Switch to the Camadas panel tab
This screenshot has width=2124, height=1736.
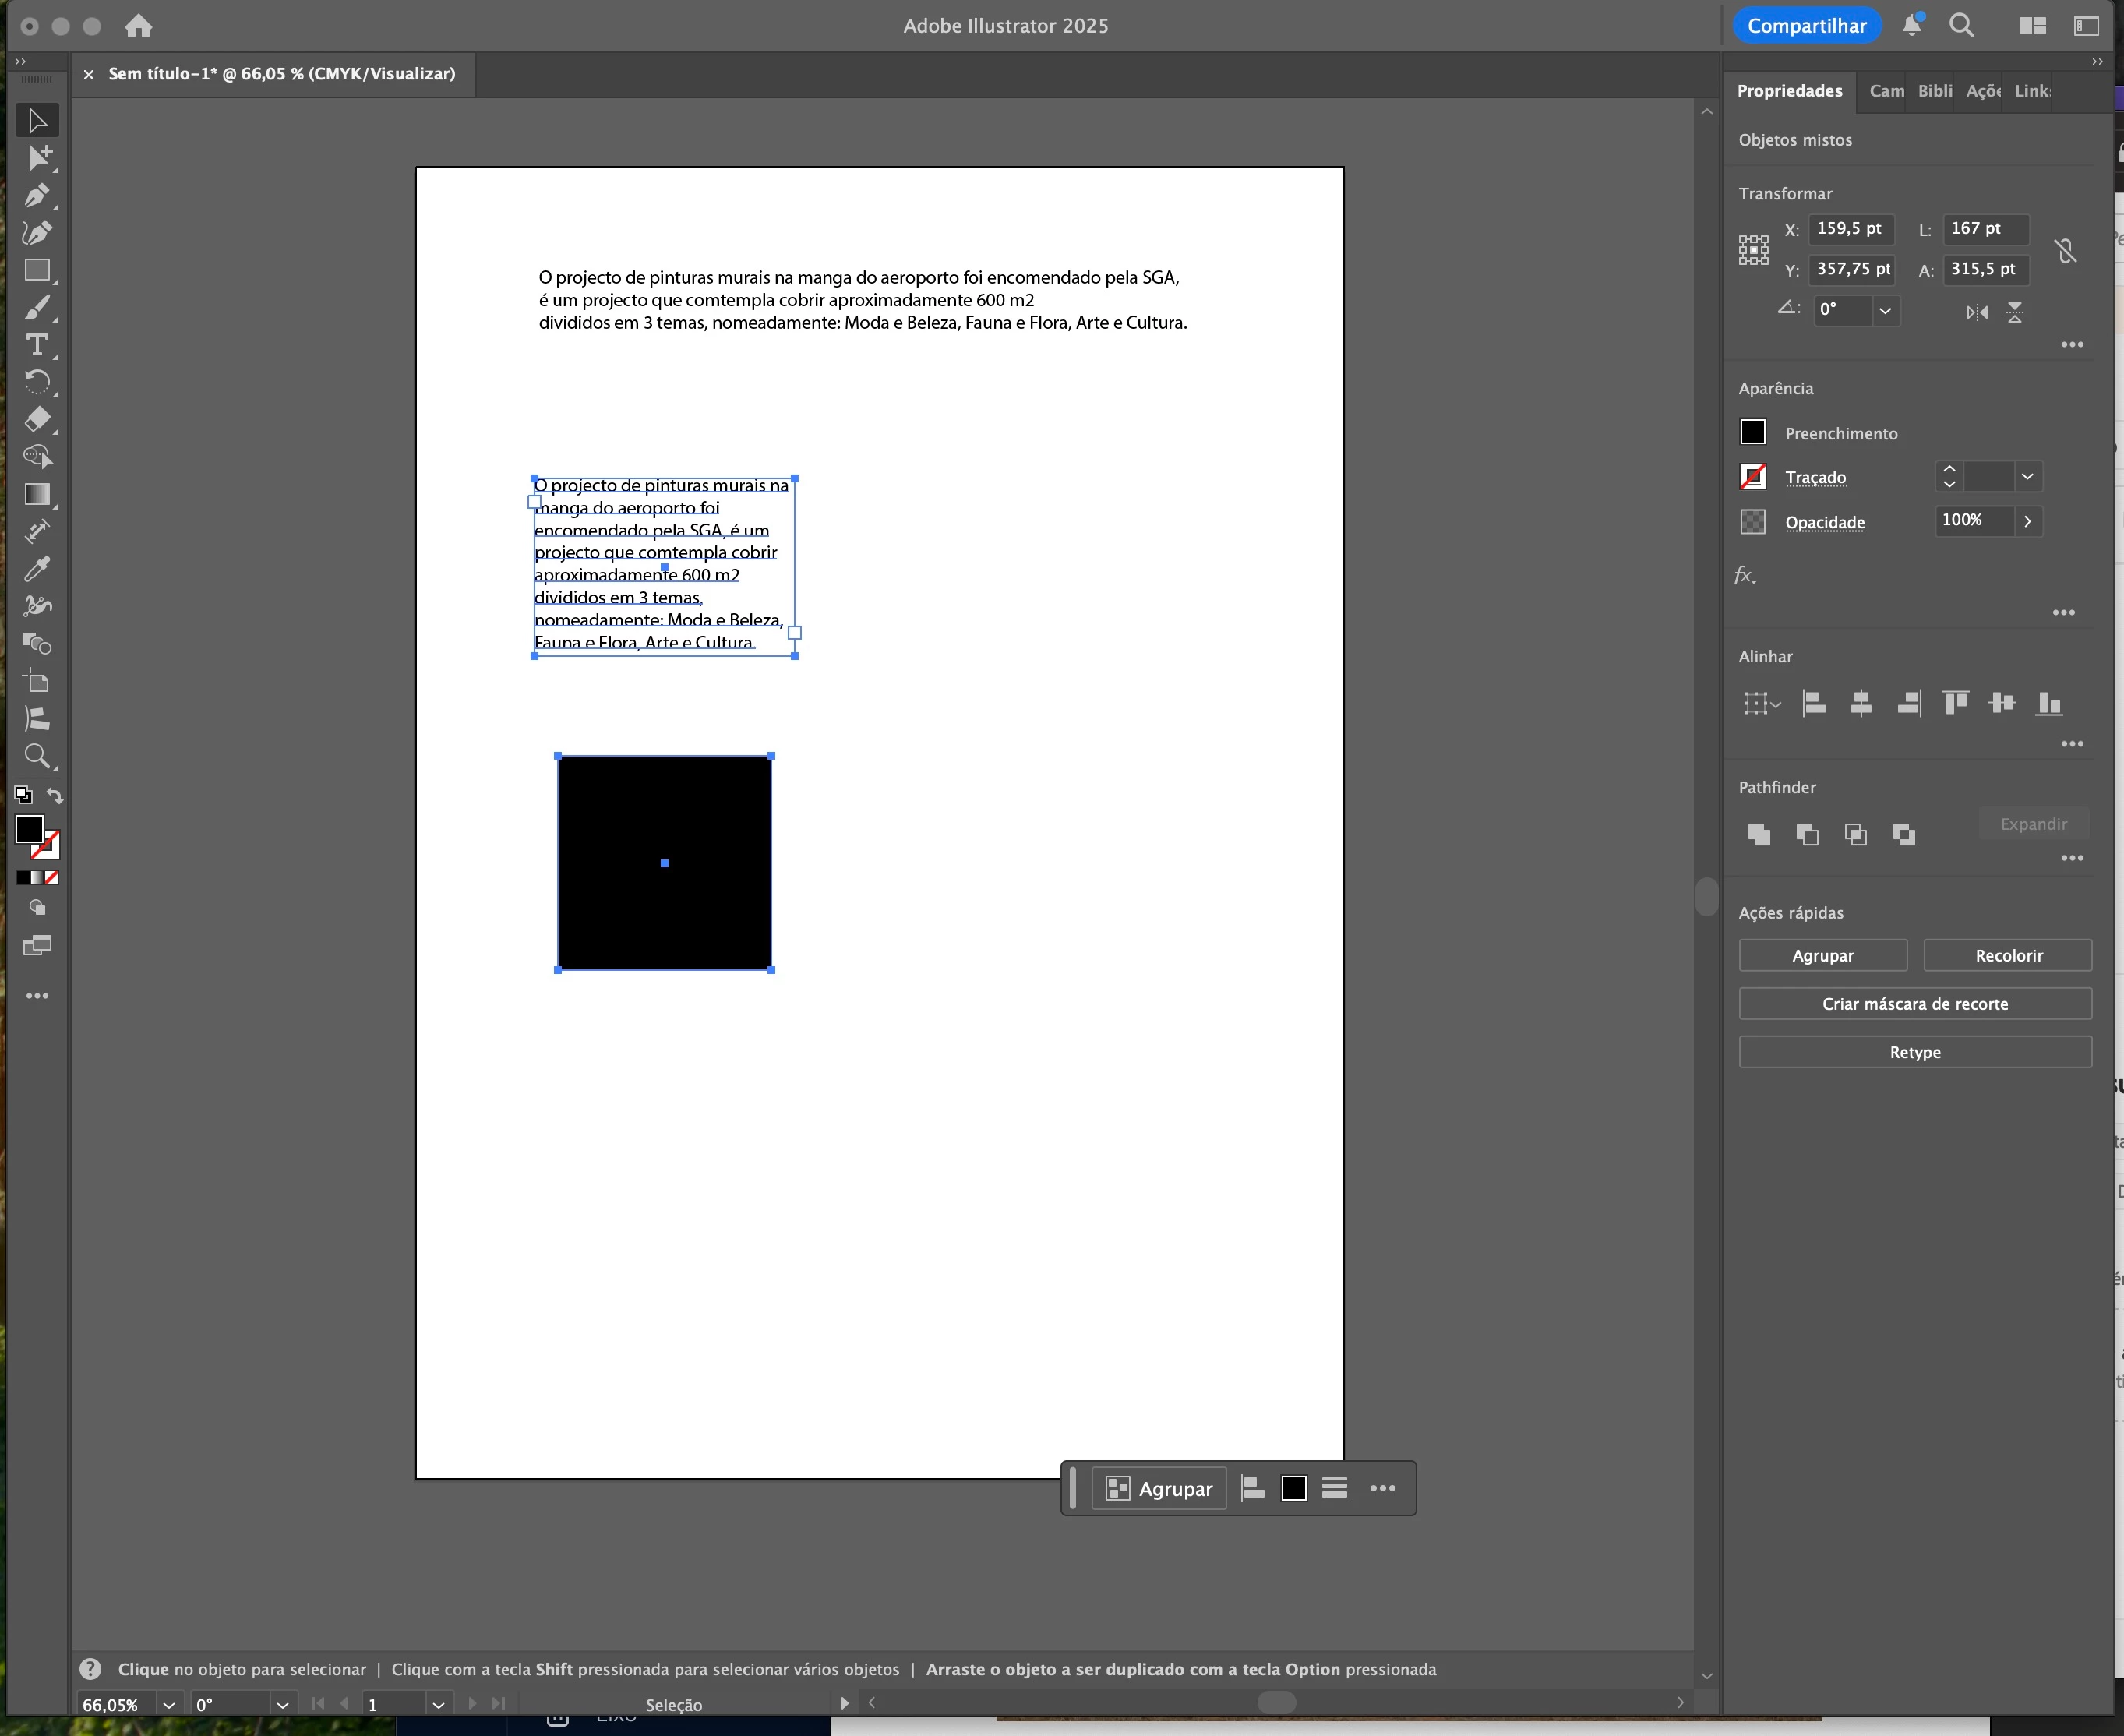click(x=1885, y=91)
